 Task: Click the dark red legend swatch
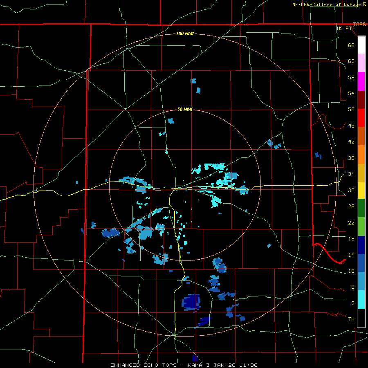click(x=361, y=99)
